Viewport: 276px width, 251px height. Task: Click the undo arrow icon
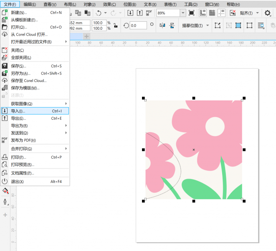click(99, 13)
